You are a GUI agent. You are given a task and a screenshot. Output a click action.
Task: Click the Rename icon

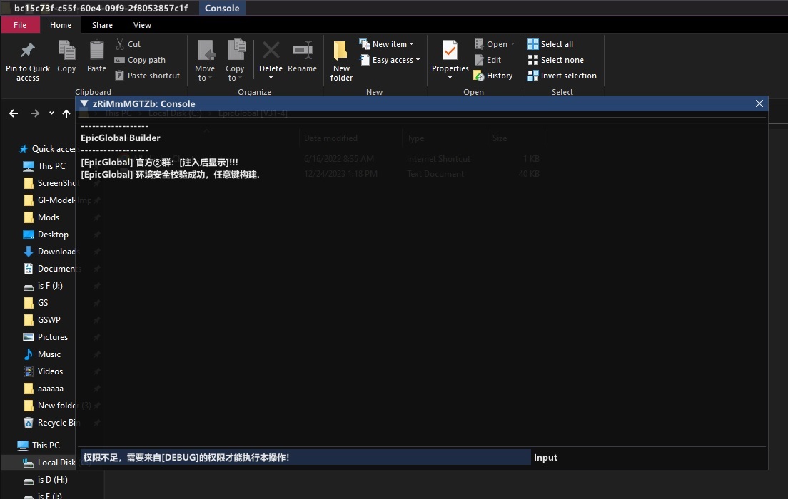(303, 50)
